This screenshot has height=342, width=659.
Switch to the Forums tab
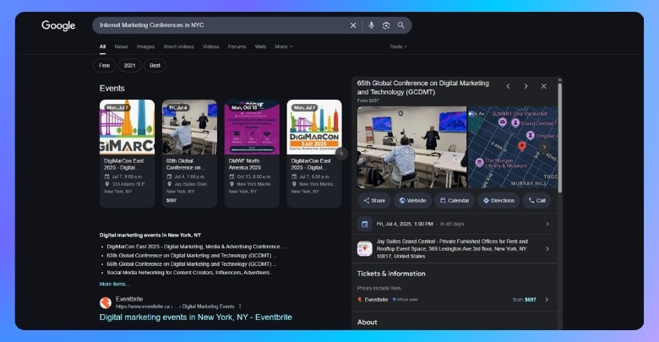[x=237, y=46]
